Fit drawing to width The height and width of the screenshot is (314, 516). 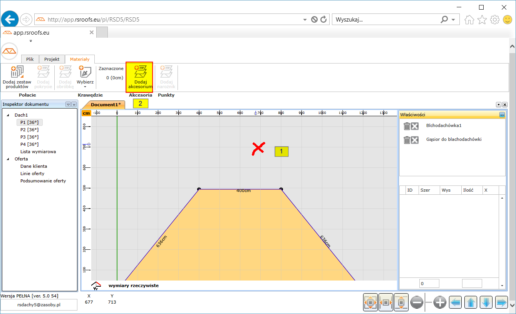(386, 303)
